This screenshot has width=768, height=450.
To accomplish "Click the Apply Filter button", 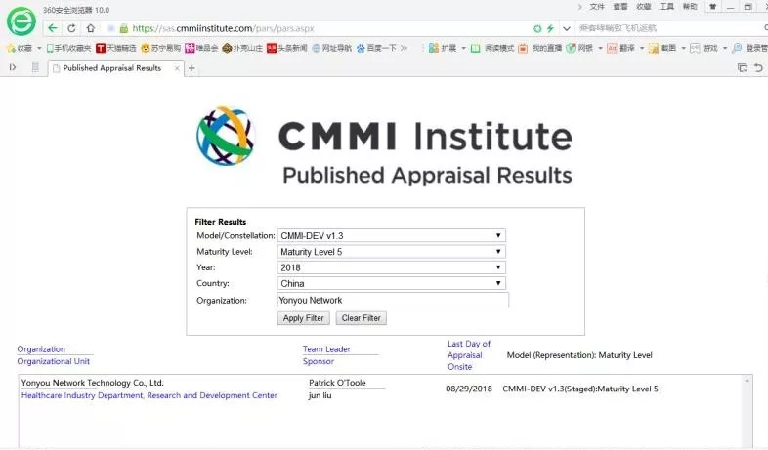I will (x=303, y=318).
